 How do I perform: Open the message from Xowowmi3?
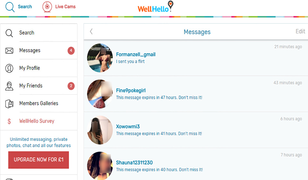[x=196, y=130]
